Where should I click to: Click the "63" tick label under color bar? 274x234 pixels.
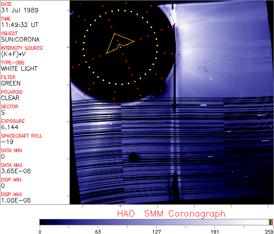[x=98, y=231]
